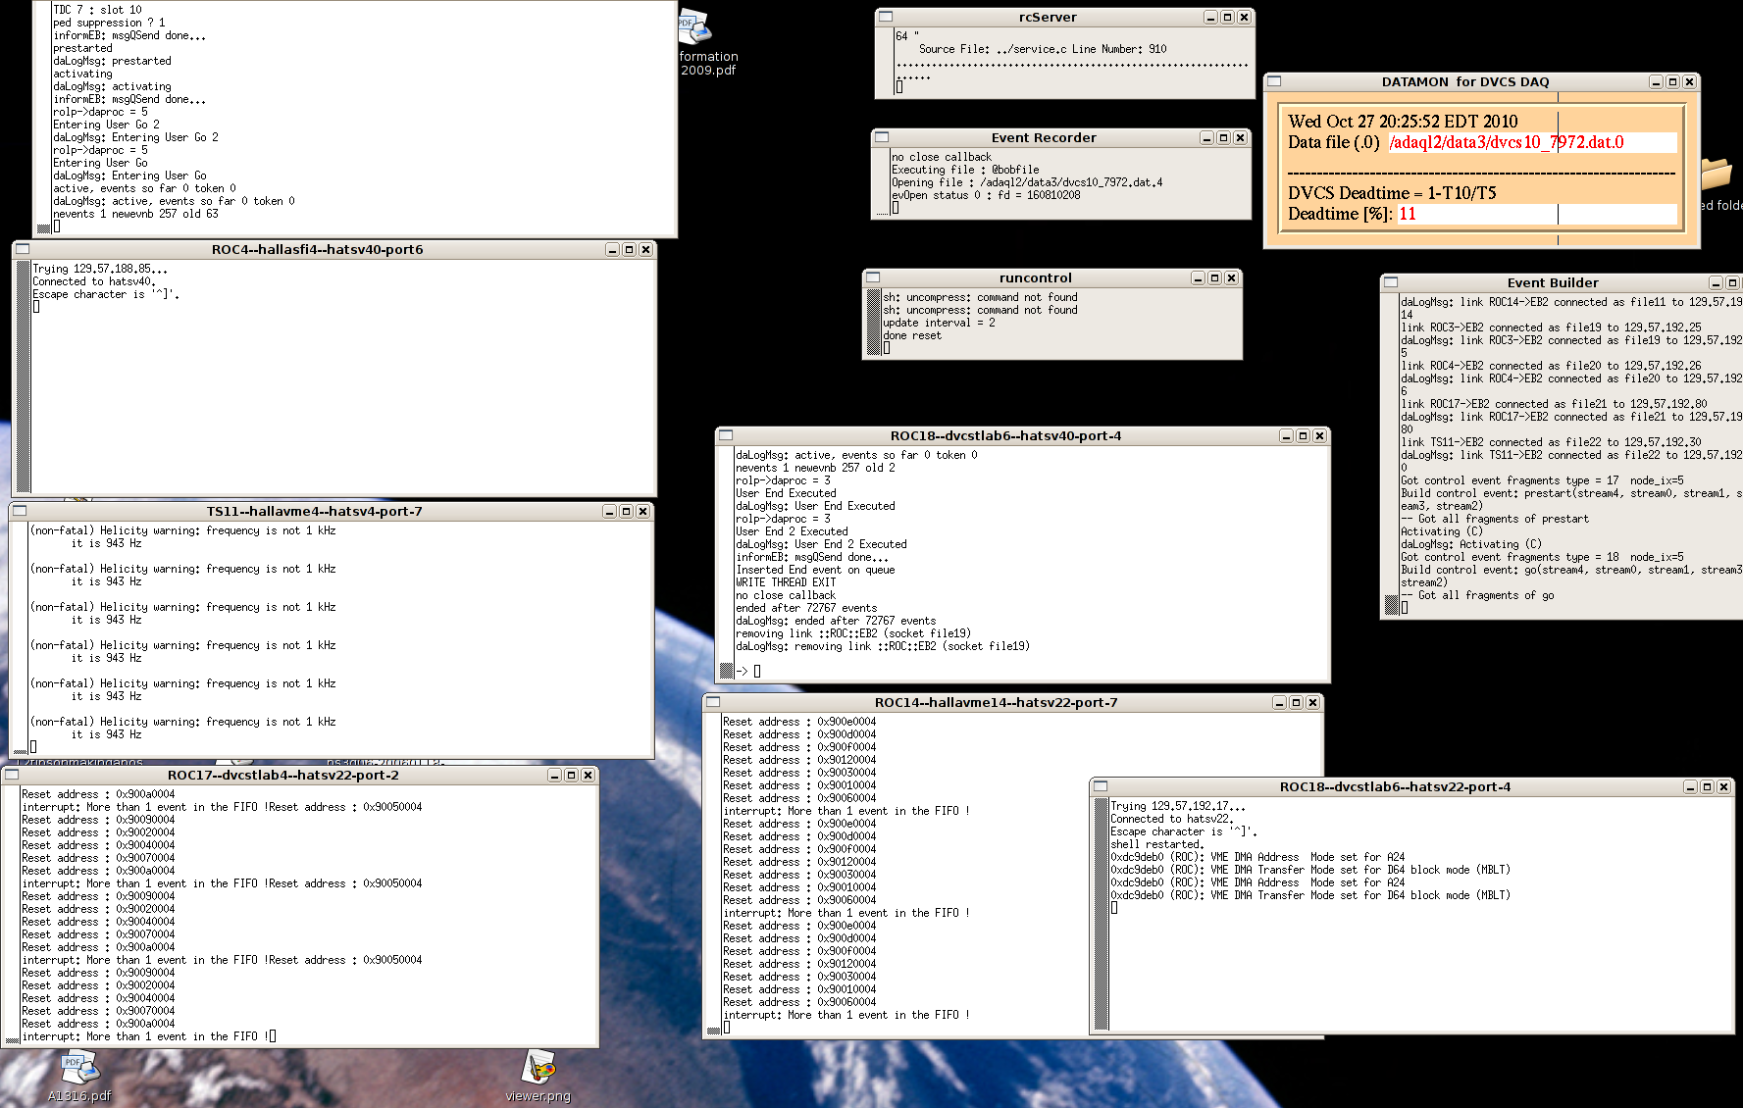
Task: Close the ROC18--dvcstlab6--hatsv22-port-4 window
Action: 1723,787
